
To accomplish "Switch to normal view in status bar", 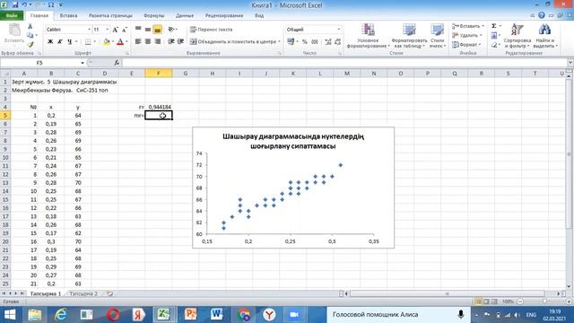I will coord(478,301).
